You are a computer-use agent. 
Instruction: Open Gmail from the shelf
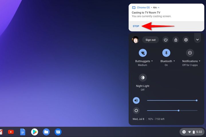point(1,132)
